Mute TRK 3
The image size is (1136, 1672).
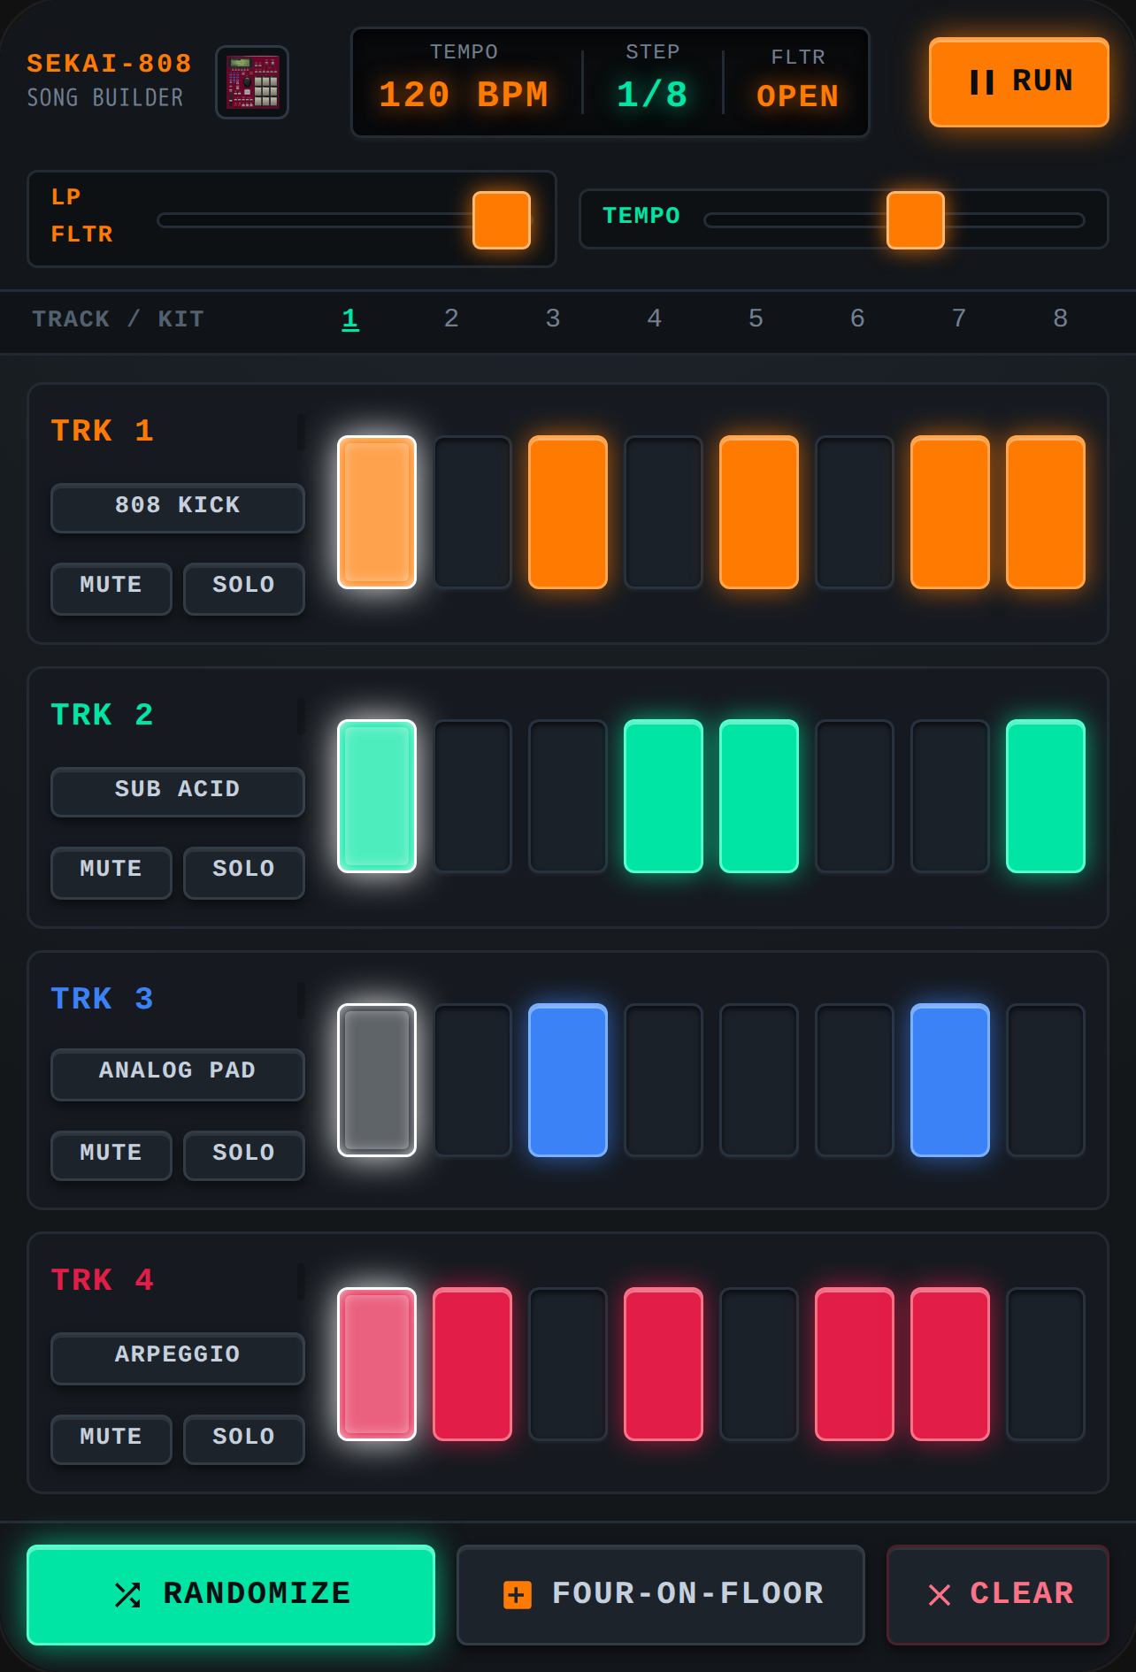111,1155
